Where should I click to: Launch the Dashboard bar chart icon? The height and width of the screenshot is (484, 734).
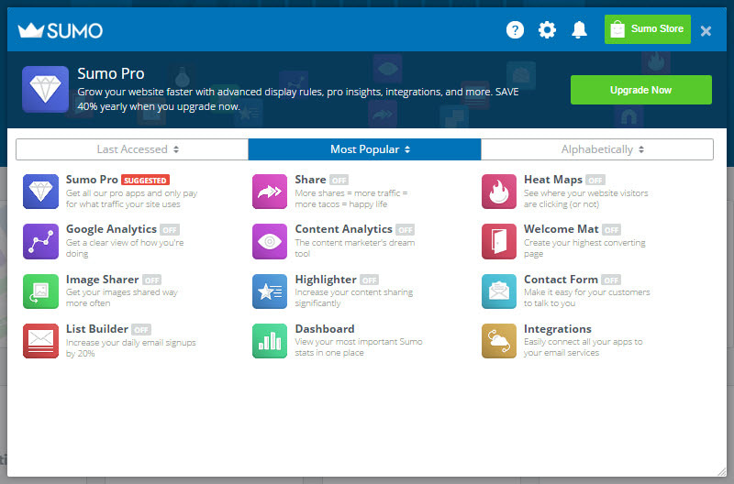click(270, 341)
